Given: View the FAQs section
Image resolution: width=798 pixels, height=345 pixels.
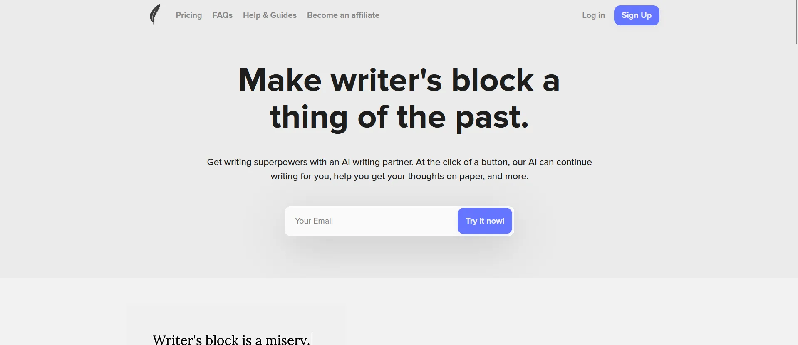Looking at the screenshot, I should pos(222,15).
